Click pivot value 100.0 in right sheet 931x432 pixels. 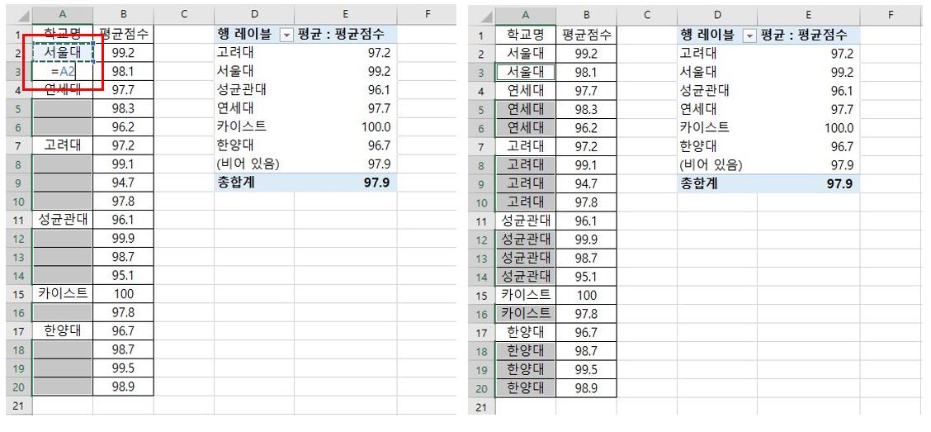tap(839, 128)
